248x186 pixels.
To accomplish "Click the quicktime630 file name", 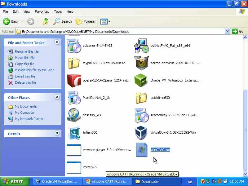I will point(160,98).
